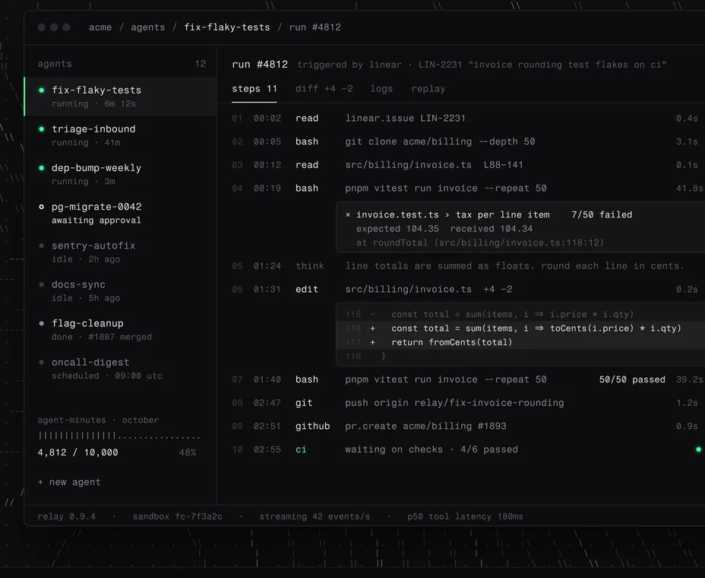Click relay 0.9.4 in status bar
Viewport: 705px width, 578px height.
67,516
